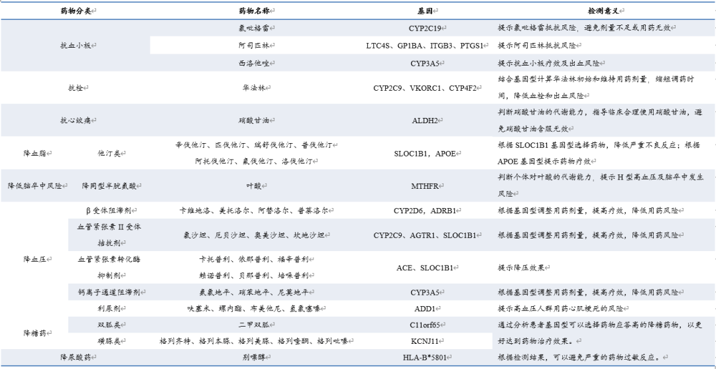
Task: Select the 硝酸甘油 drug name cell
Action: [255, 121]
